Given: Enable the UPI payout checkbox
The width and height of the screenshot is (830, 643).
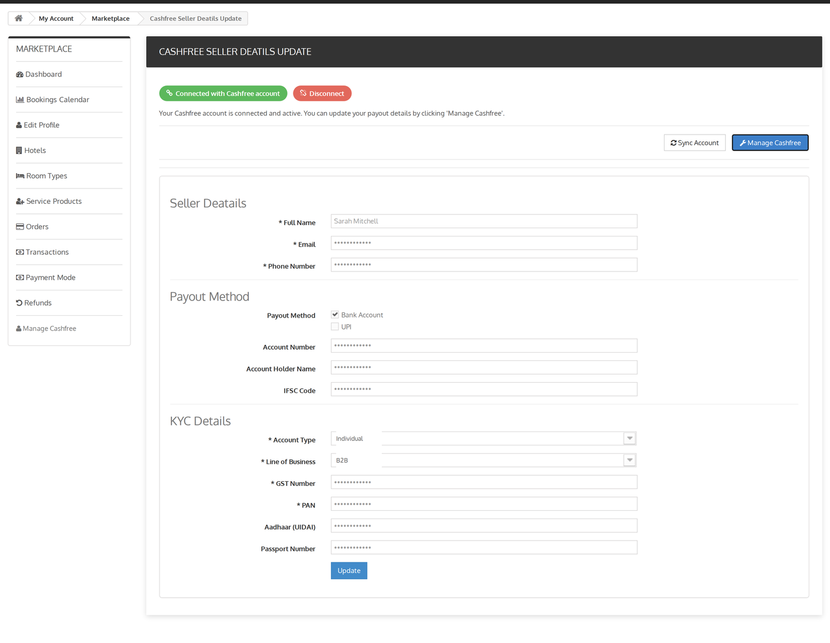Looking at the screenshot, I should [x=335, y=327].
